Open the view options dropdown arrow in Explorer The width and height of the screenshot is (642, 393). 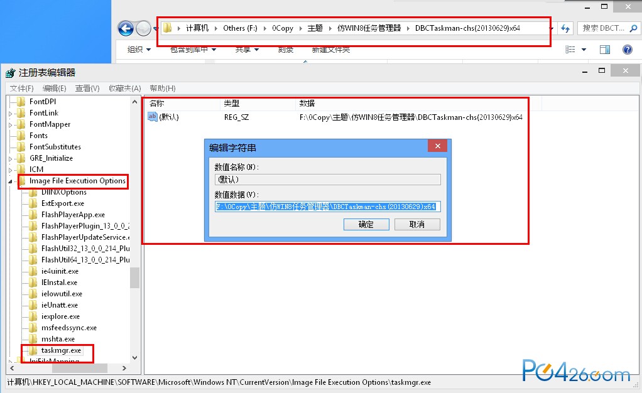click(x=584, y=50)
